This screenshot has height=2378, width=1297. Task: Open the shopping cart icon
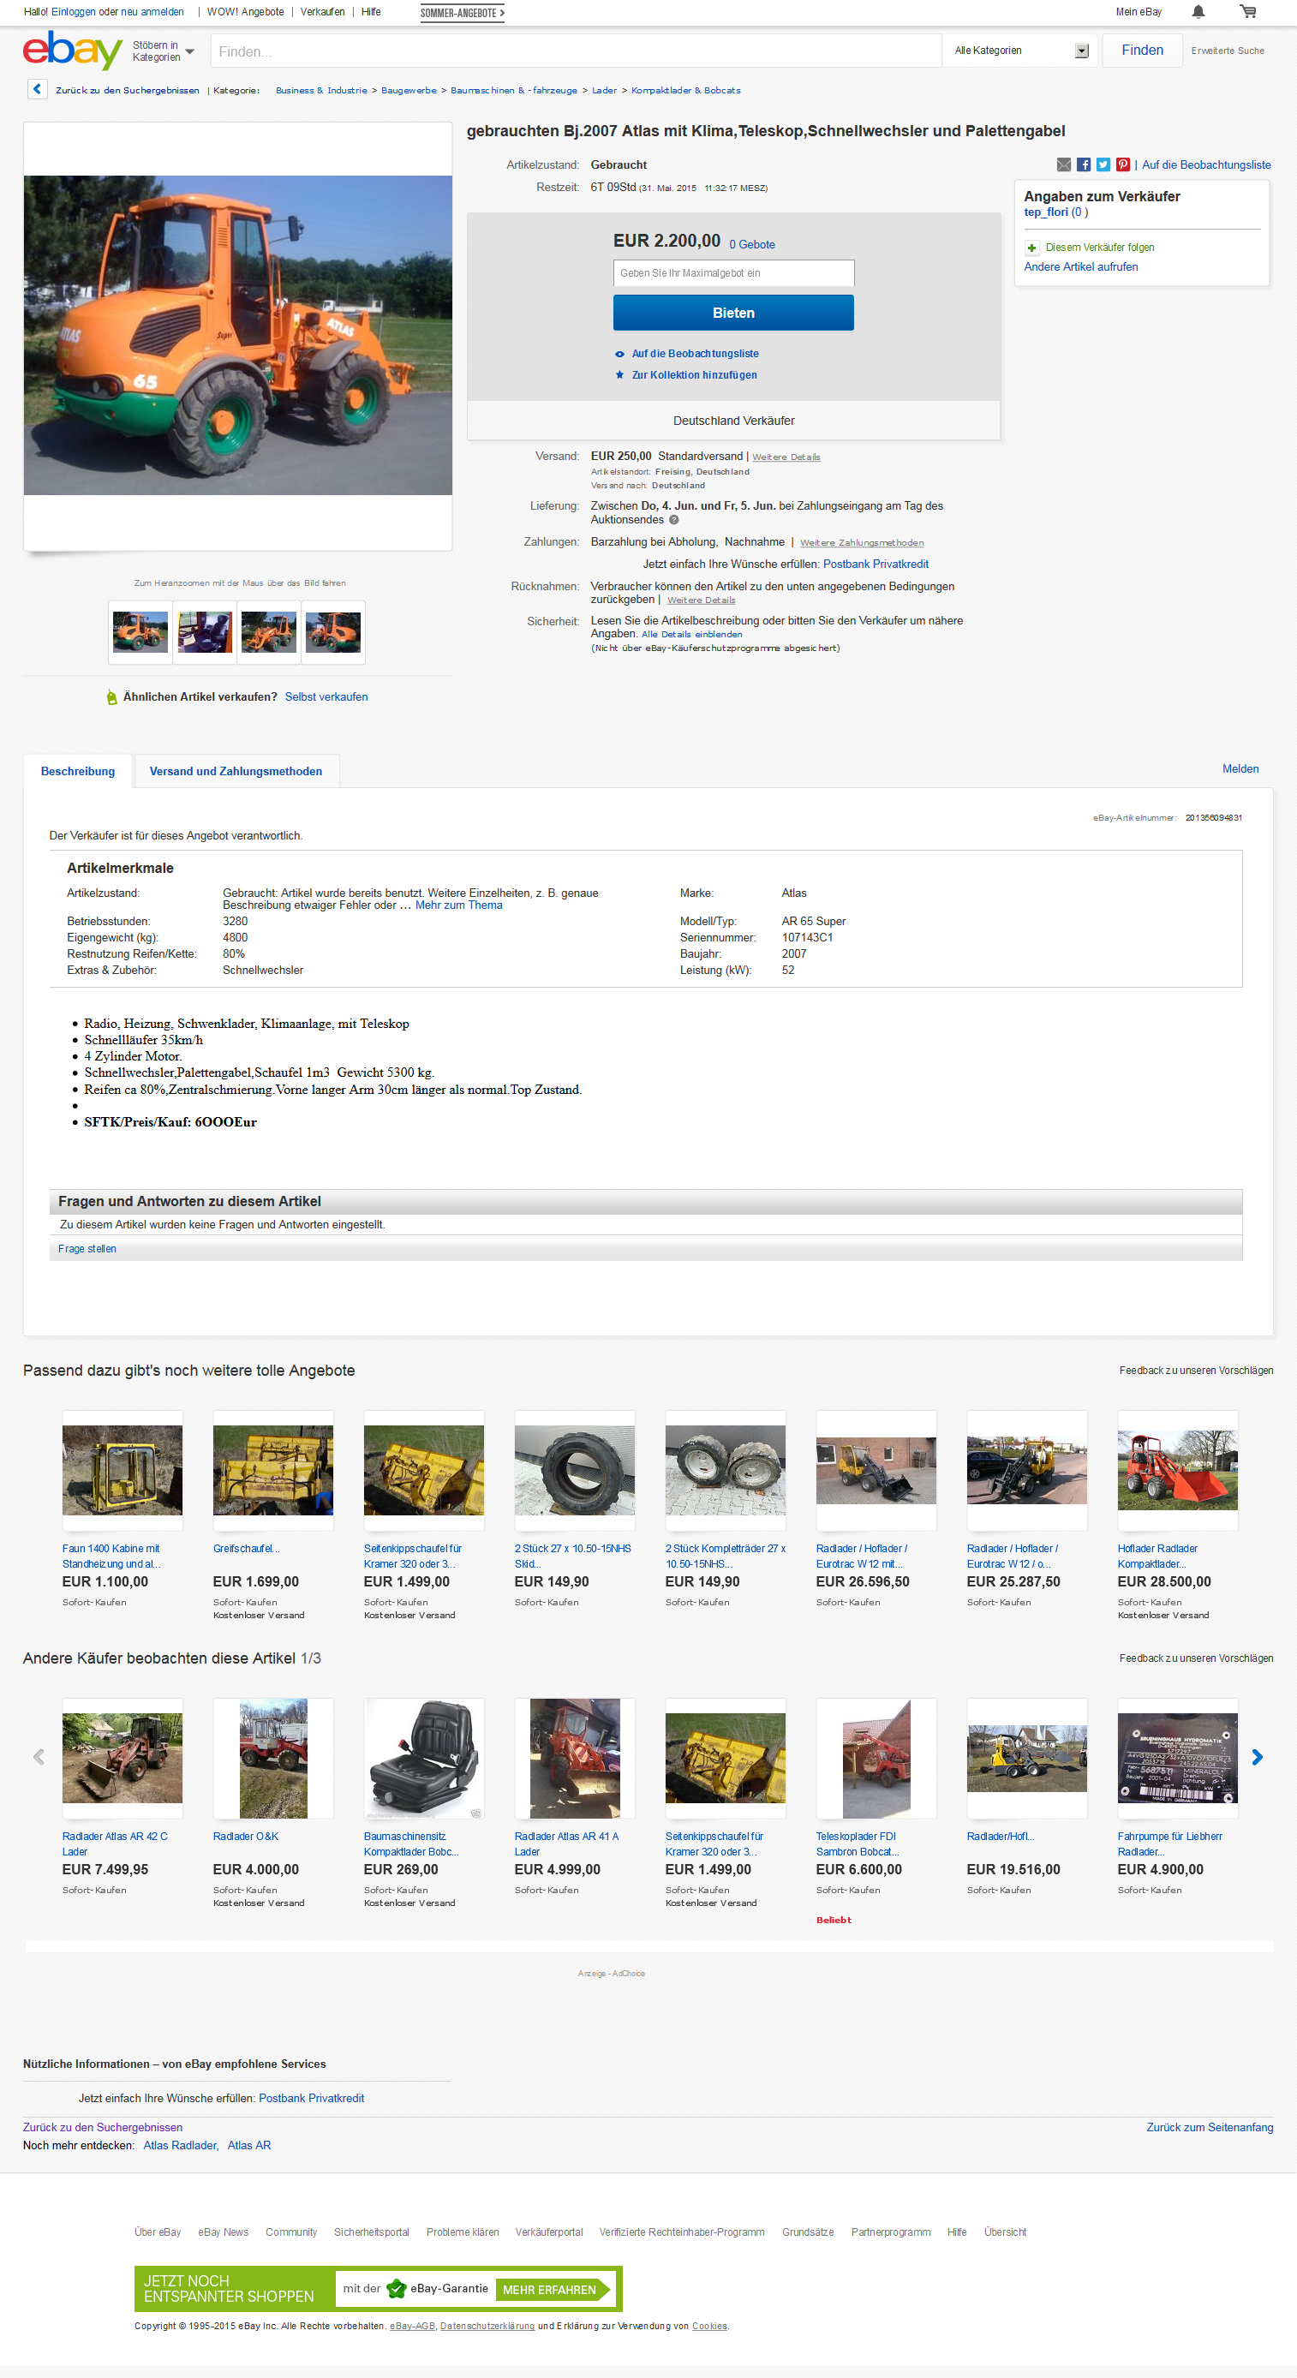click(x=1247, y=12)
